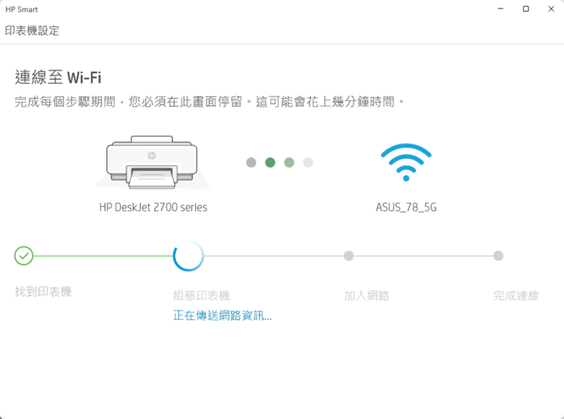Click the HP DeskJet printer illustration
Viewport: 564px width, 419px height.
coord(153,163)
